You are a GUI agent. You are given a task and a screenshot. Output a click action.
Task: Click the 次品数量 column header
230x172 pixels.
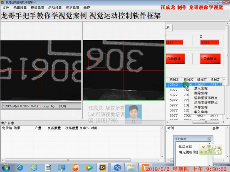coord(72,128)
